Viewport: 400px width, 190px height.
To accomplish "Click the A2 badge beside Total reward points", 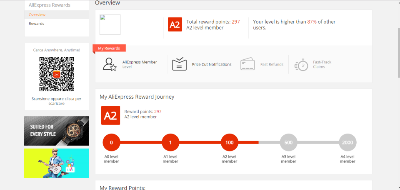I will tap(175, 24).
